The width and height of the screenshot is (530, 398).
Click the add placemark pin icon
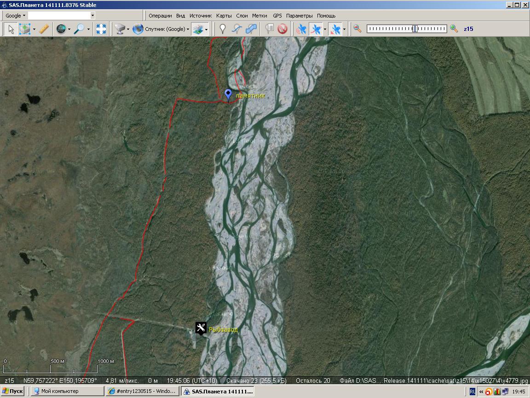(223, 29)
